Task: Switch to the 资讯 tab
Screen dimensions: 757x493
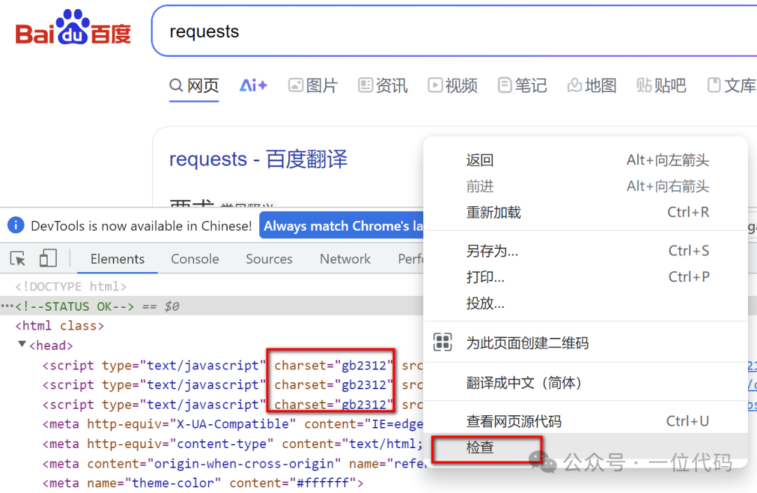Action: pyautogui.click(x=383, y=86)
